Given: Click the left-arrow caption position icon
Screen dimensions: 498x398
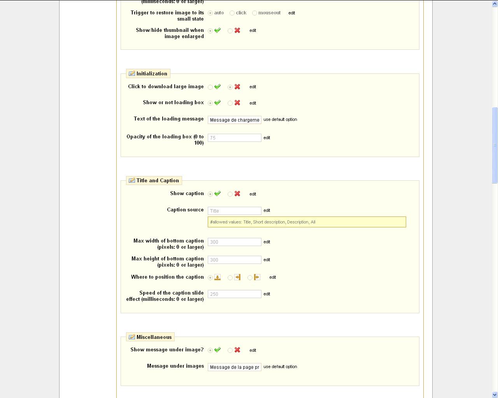Looking at the screenshot, I should 257,277.
